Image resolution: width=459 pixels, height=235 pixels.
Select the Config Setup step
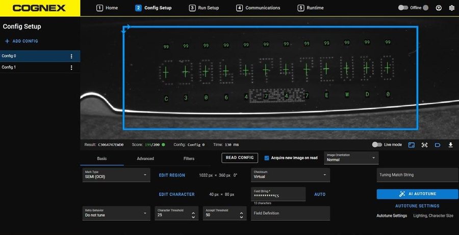point(154,8)
